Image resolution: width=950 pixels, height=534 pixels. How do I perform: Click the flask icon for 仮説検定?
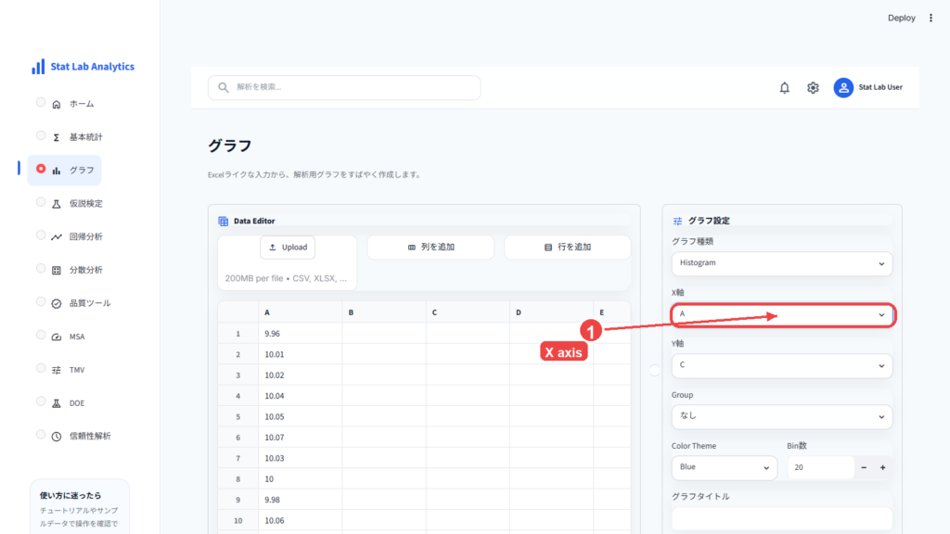(57, 204)
